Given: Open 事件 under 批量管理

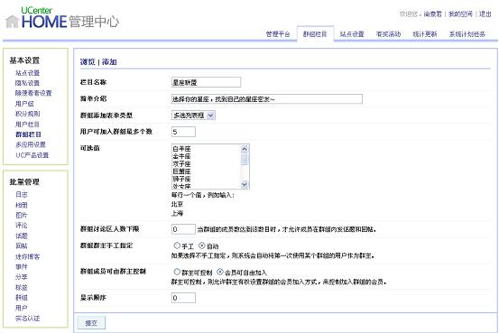Looking at the screenshot, I should [x=22, y=266].
